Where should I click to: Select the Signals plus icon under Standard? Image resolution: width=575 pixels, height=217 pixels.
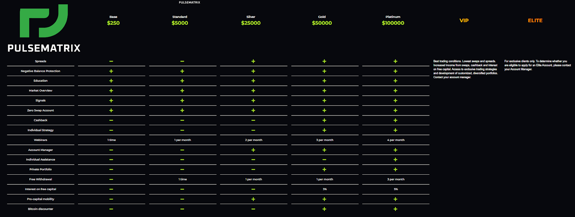point(182,100)
